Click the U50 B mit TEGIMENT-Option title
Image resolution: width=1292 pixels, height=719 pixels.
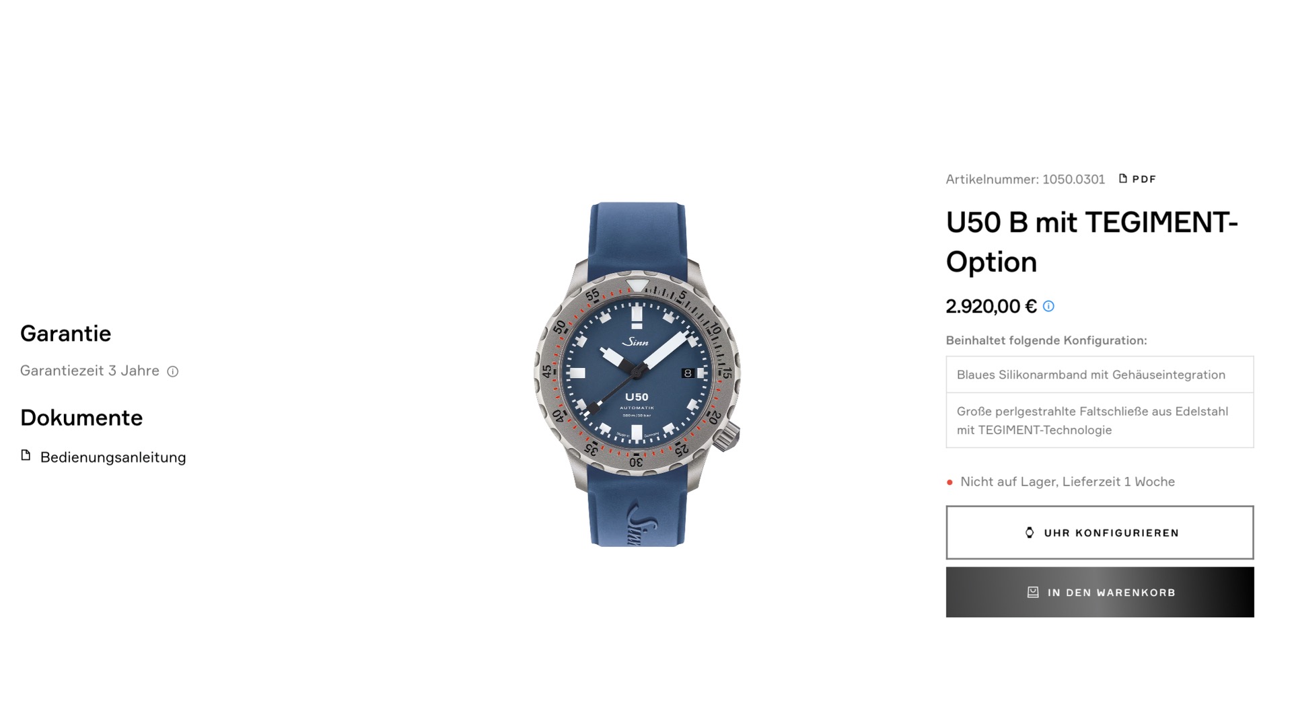pos(1091,241)
